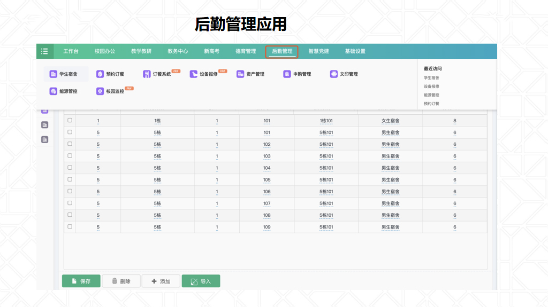Open the 设备报修 icon
548x307 pixels.
coord(194,74)
